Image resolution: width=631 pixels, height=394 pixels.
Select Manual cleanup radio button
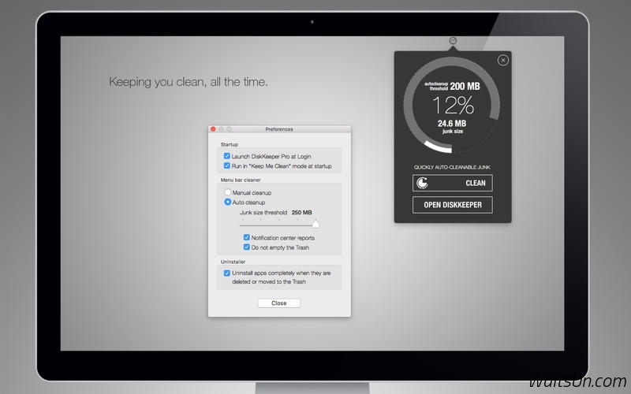tap(228, 192)
